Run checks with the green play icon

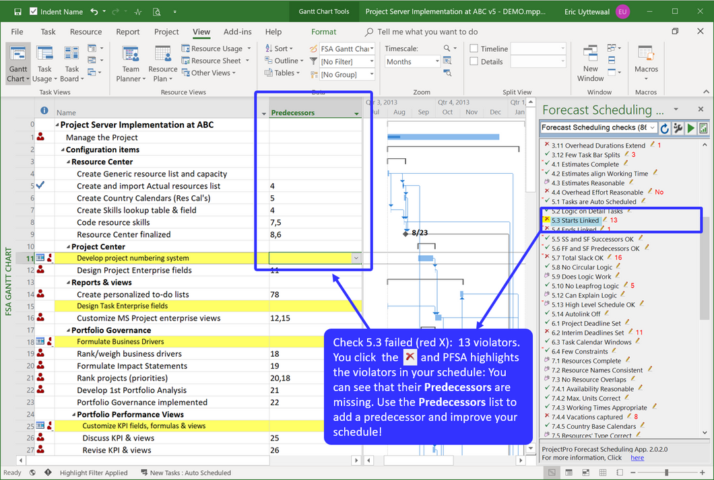(x=690, y=128)
